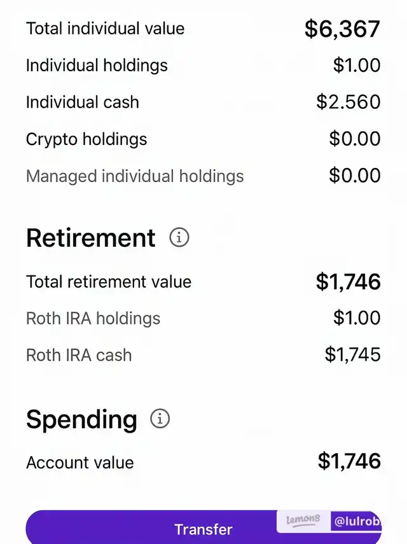Screen dimensions: 407x544
Task: Click the $1,745 Roth IRA cash amount
Action: tap(353, 355)
